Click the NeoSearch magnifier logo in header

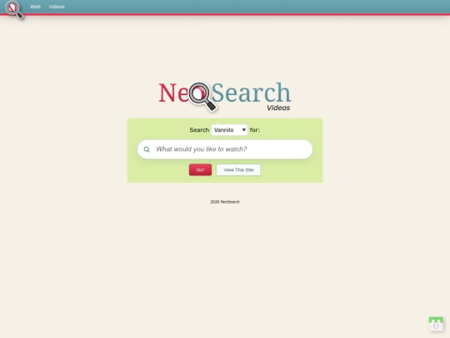point(14,10)
